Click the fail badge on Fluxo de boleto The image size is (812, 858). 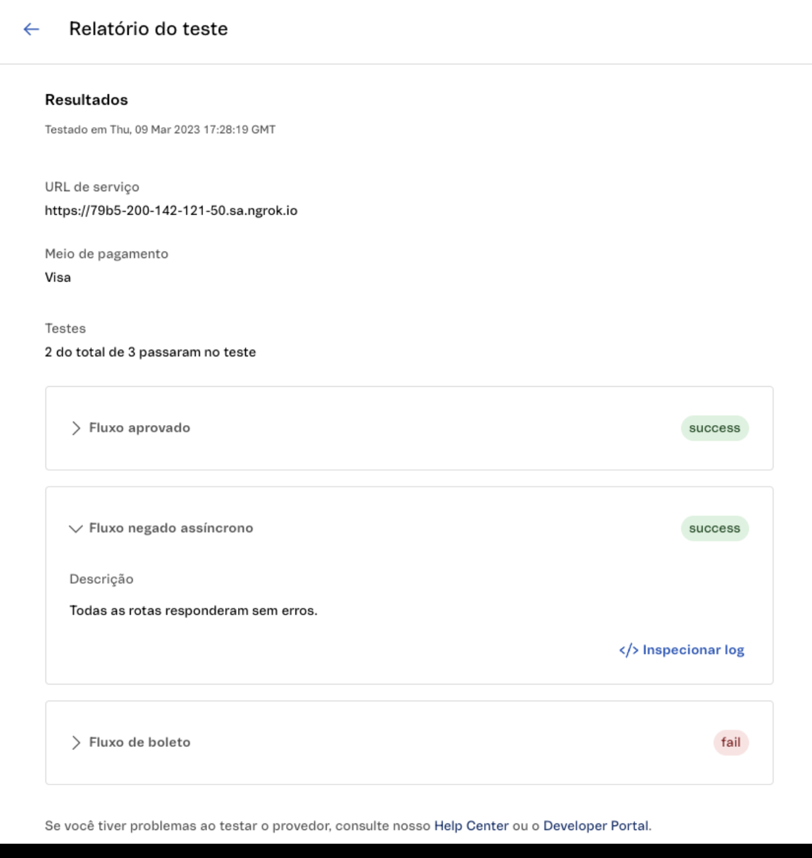point(731,742)
